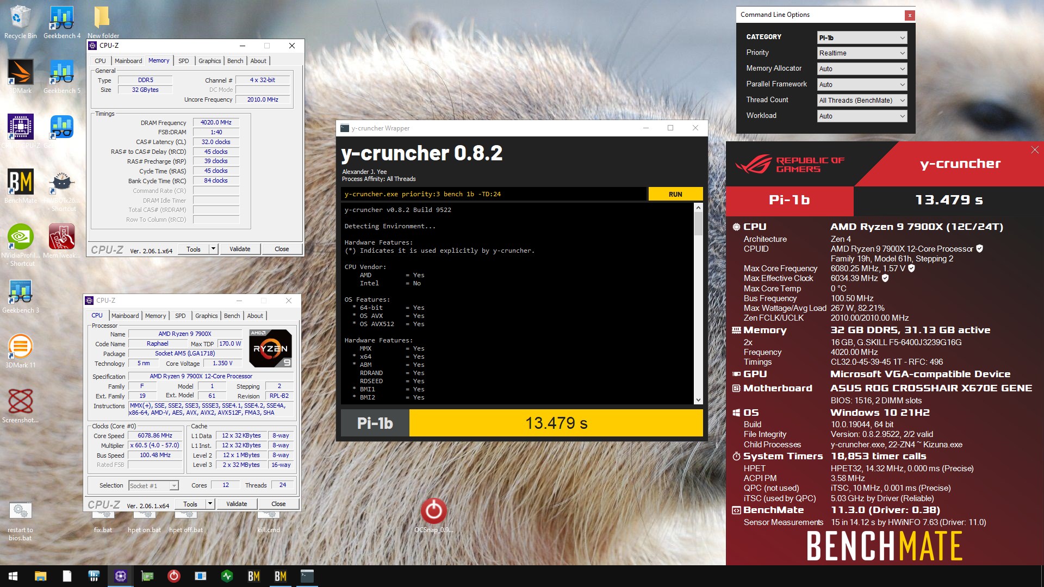This screenshot has height=587, width=1044.
Task: Open Tools dropdown arrow in the Memory CPU-Z window
Action: tap(213, 249)
